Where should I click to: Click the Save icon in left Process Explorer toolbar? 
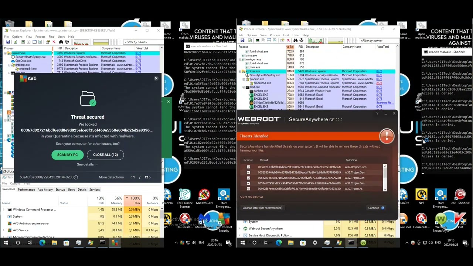point(8,42)
